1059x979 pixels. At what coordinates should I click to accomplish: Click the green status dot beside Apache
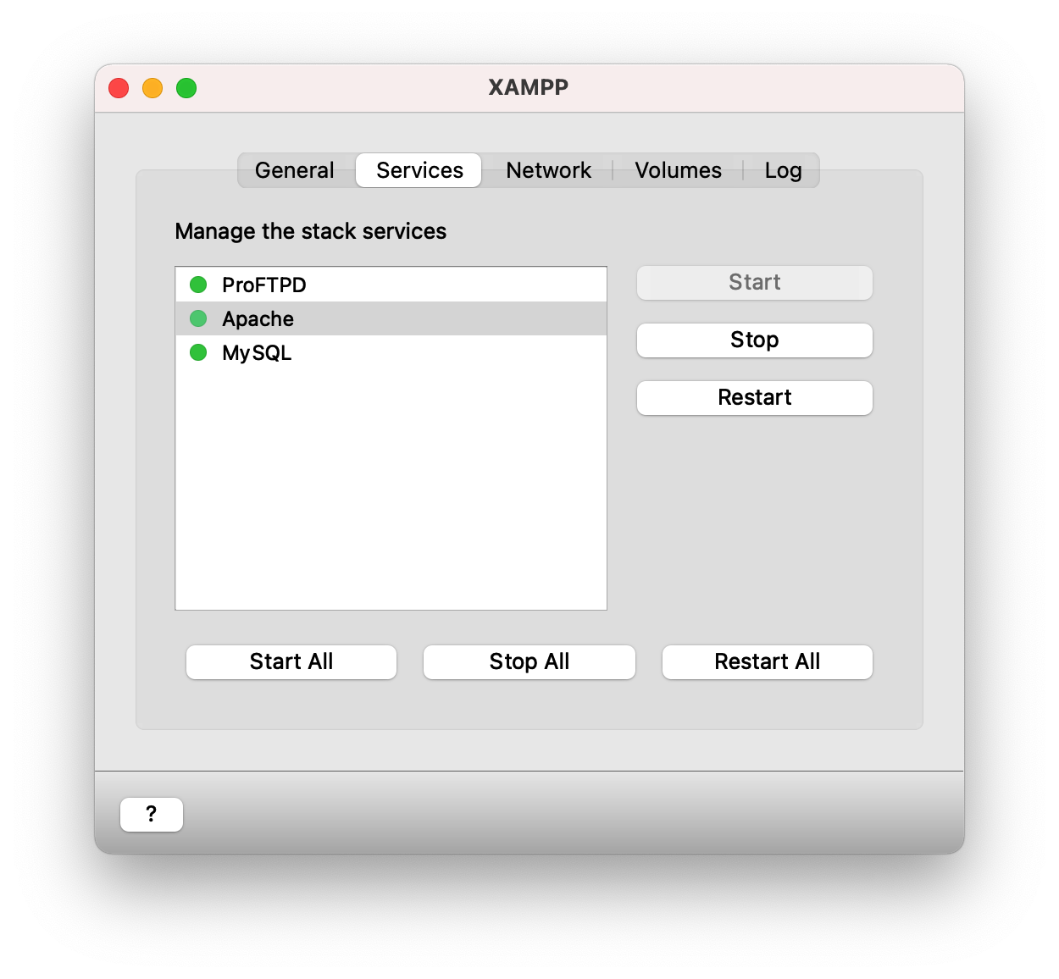pyautogui.click(x=198, y=318)
